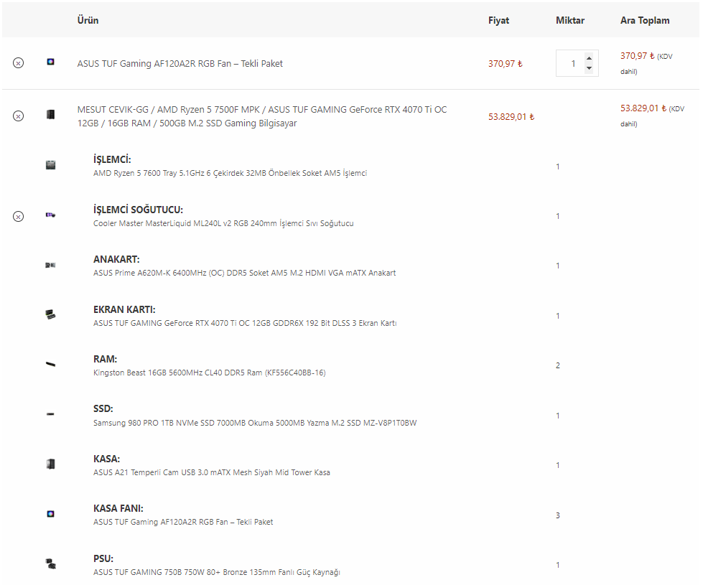The width and height of the screenshot is (703, 585).
Task: Open the gaming PC product thumbnail
Action: (x=51, y=115)
